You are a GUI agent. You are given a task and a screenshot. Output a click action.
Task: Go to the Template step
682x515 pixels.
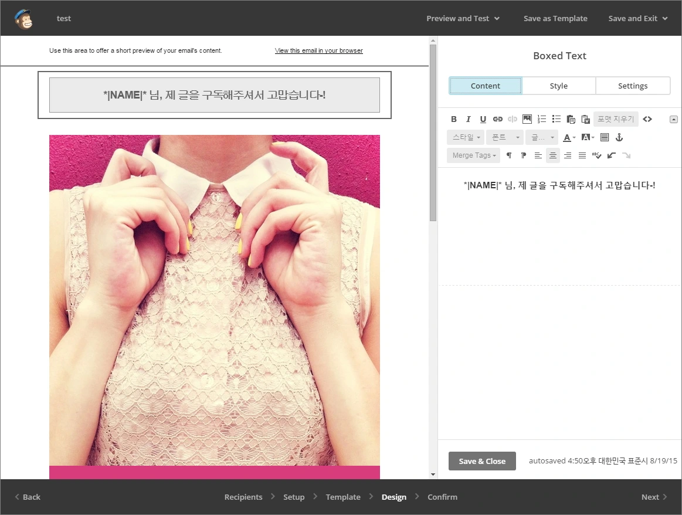(x=342, y=497)
